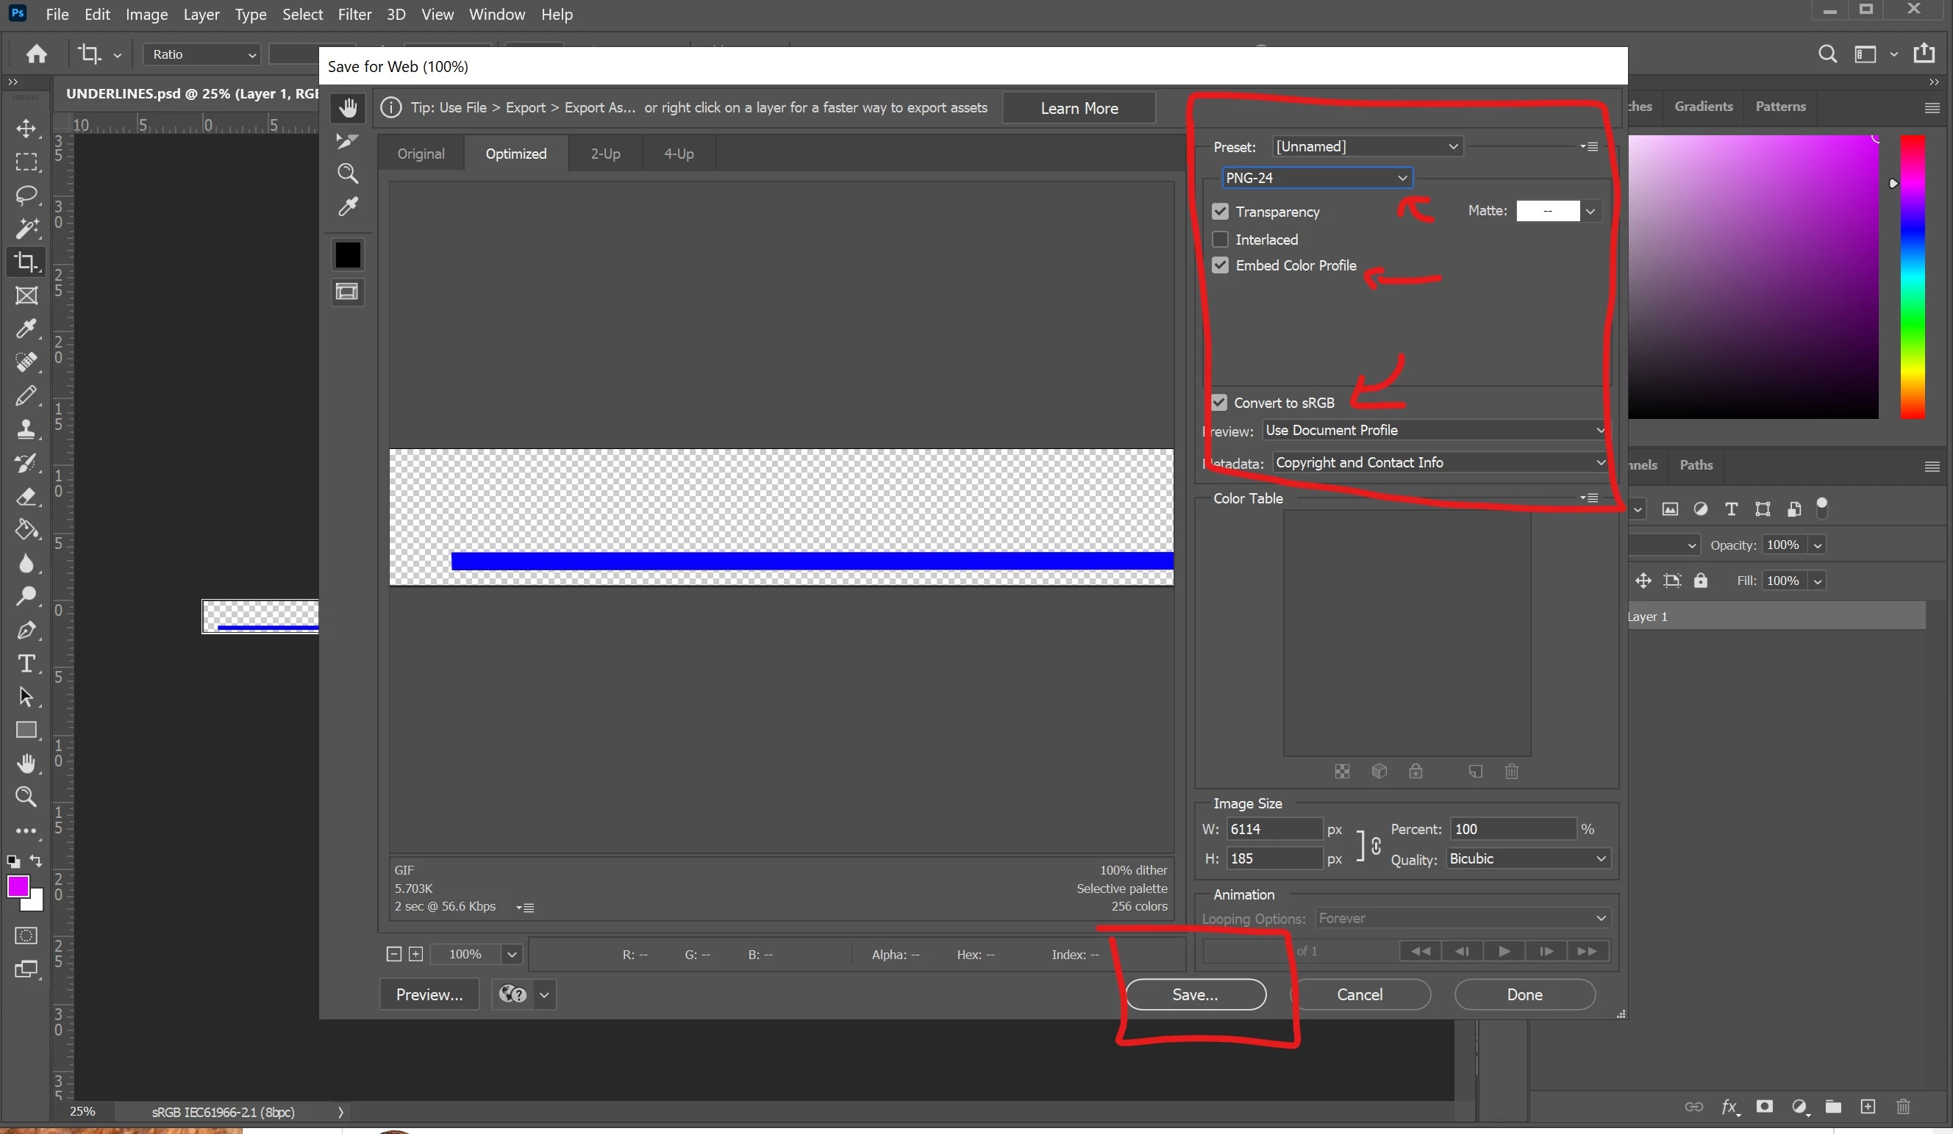The width and height of the screenshot is (1953, 1134).
Task: Select the Slice Select tool in dialog
Action: point(347,140)
